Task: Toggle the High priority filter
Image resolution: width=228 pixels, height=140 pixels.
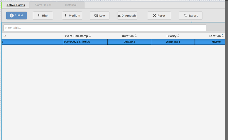Action: 43,16
